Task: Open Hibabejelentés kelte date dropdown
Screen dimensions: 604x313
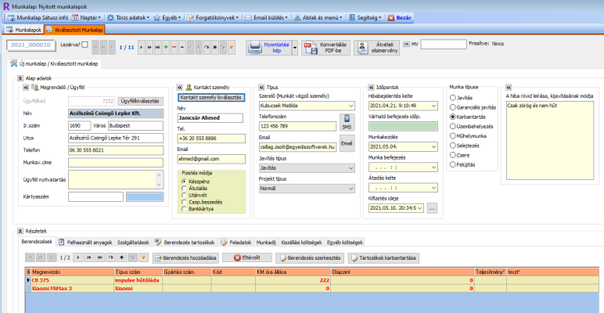Action: 433,106
